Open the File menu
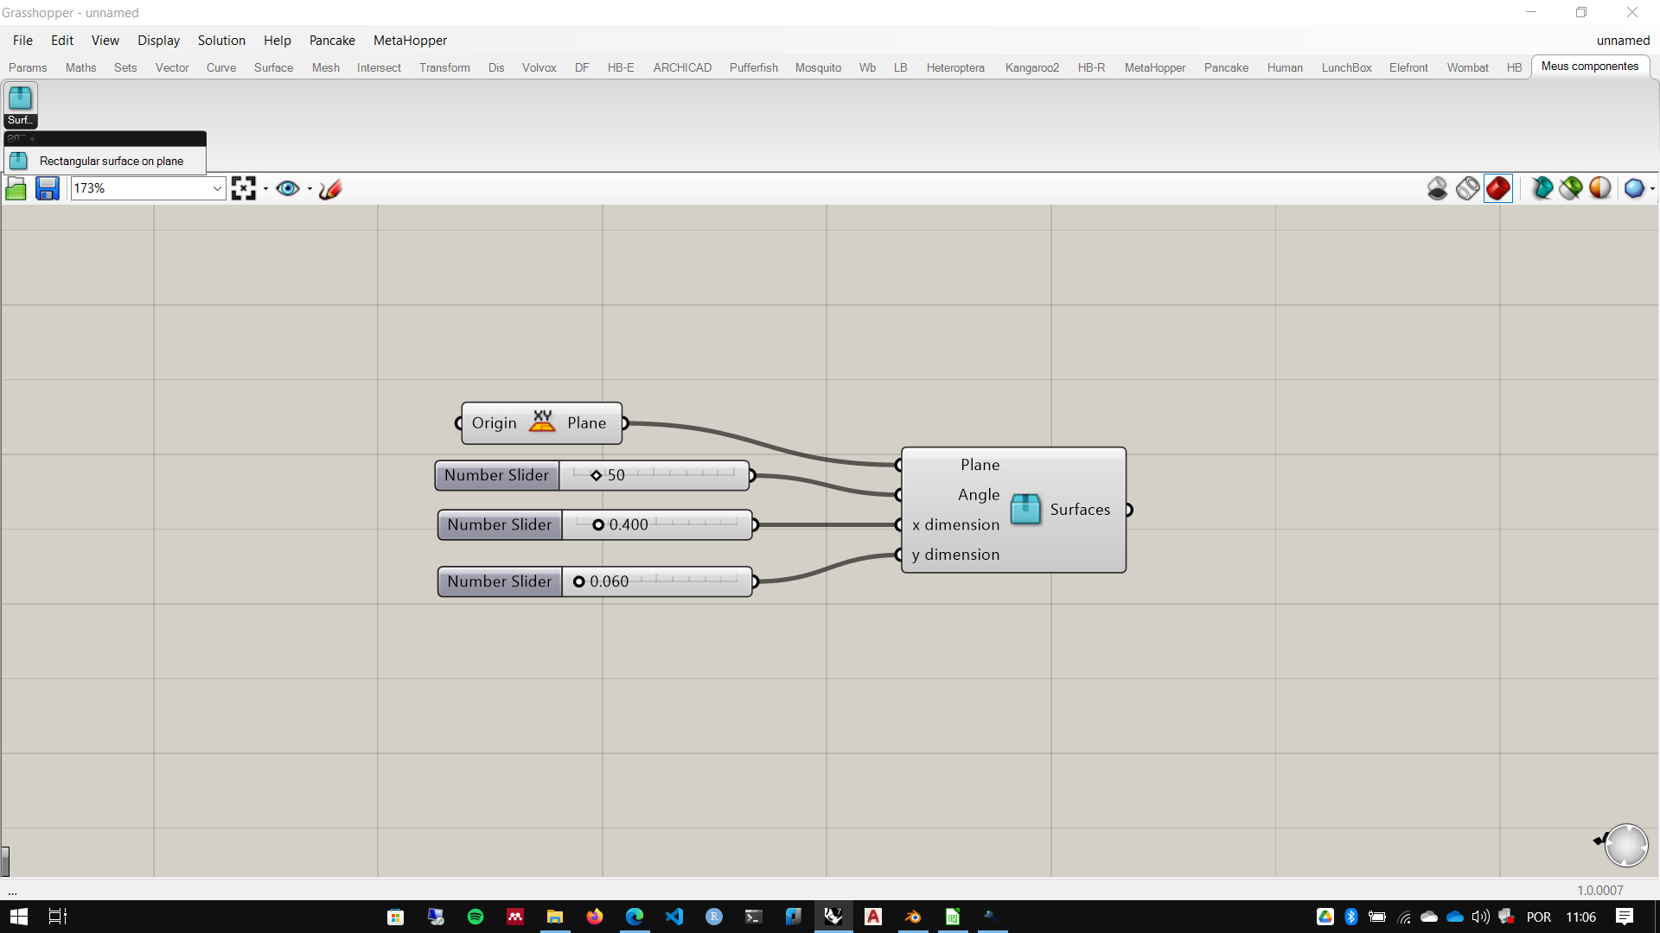Screen dimensions: 1660x933 [x=22, y=41]
